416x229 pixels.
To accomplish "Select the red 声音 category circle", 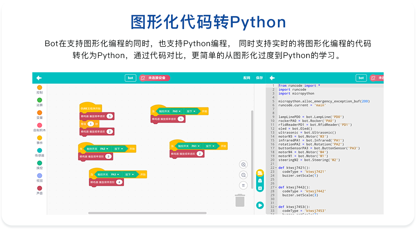I will click(x=40, y=188).
